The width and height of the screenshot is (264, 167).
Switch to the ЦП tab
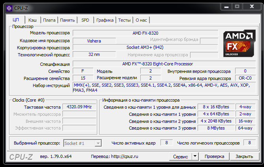(16, 20)
